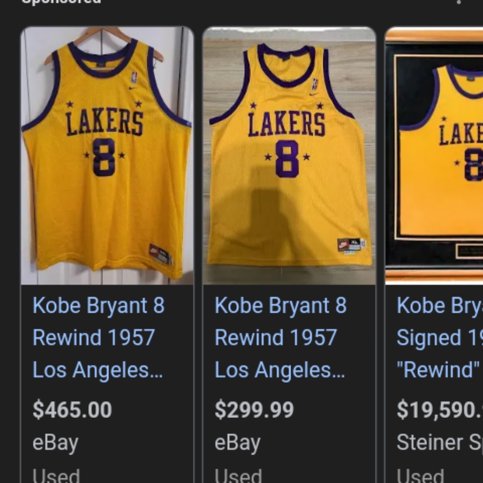The height and width of the screenshot is (483, 483).
Task: Click the $465.00 price
Action: click(72, 410)
